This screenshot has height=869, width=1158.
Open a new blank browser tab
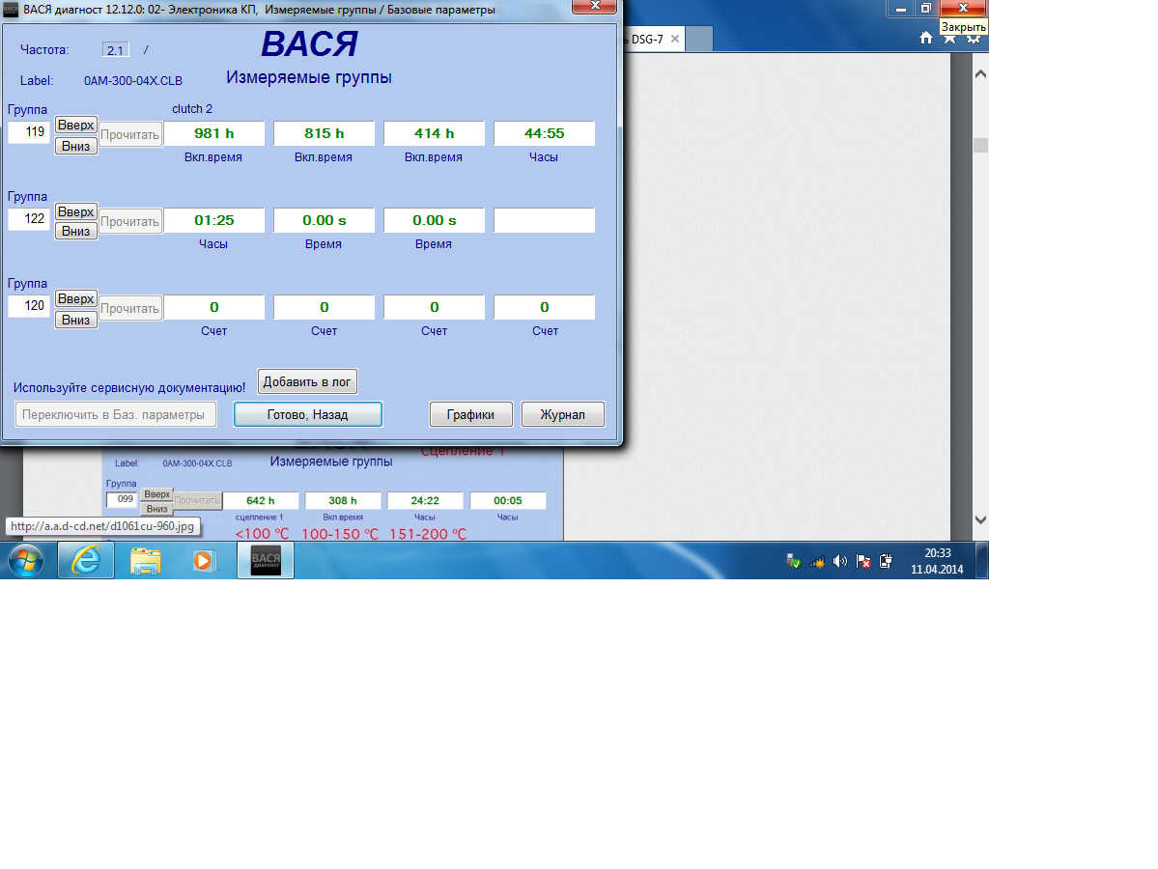(698, 40)
